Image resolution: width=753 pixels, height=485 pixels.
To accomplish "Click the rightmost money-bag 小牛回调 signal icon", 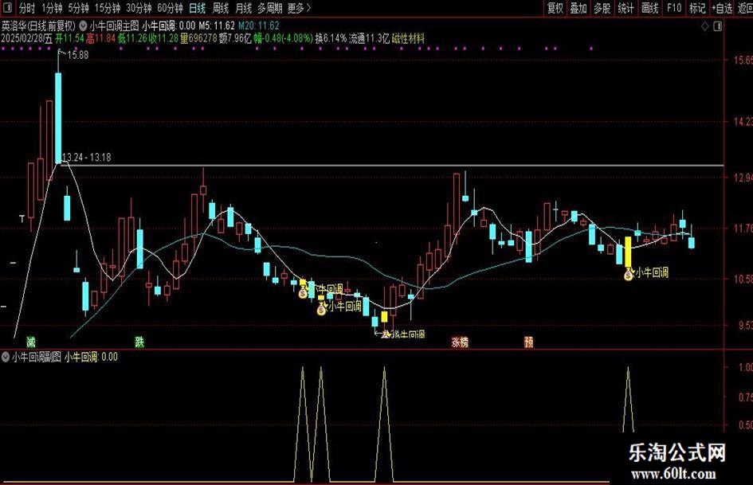I will (629, 274).
